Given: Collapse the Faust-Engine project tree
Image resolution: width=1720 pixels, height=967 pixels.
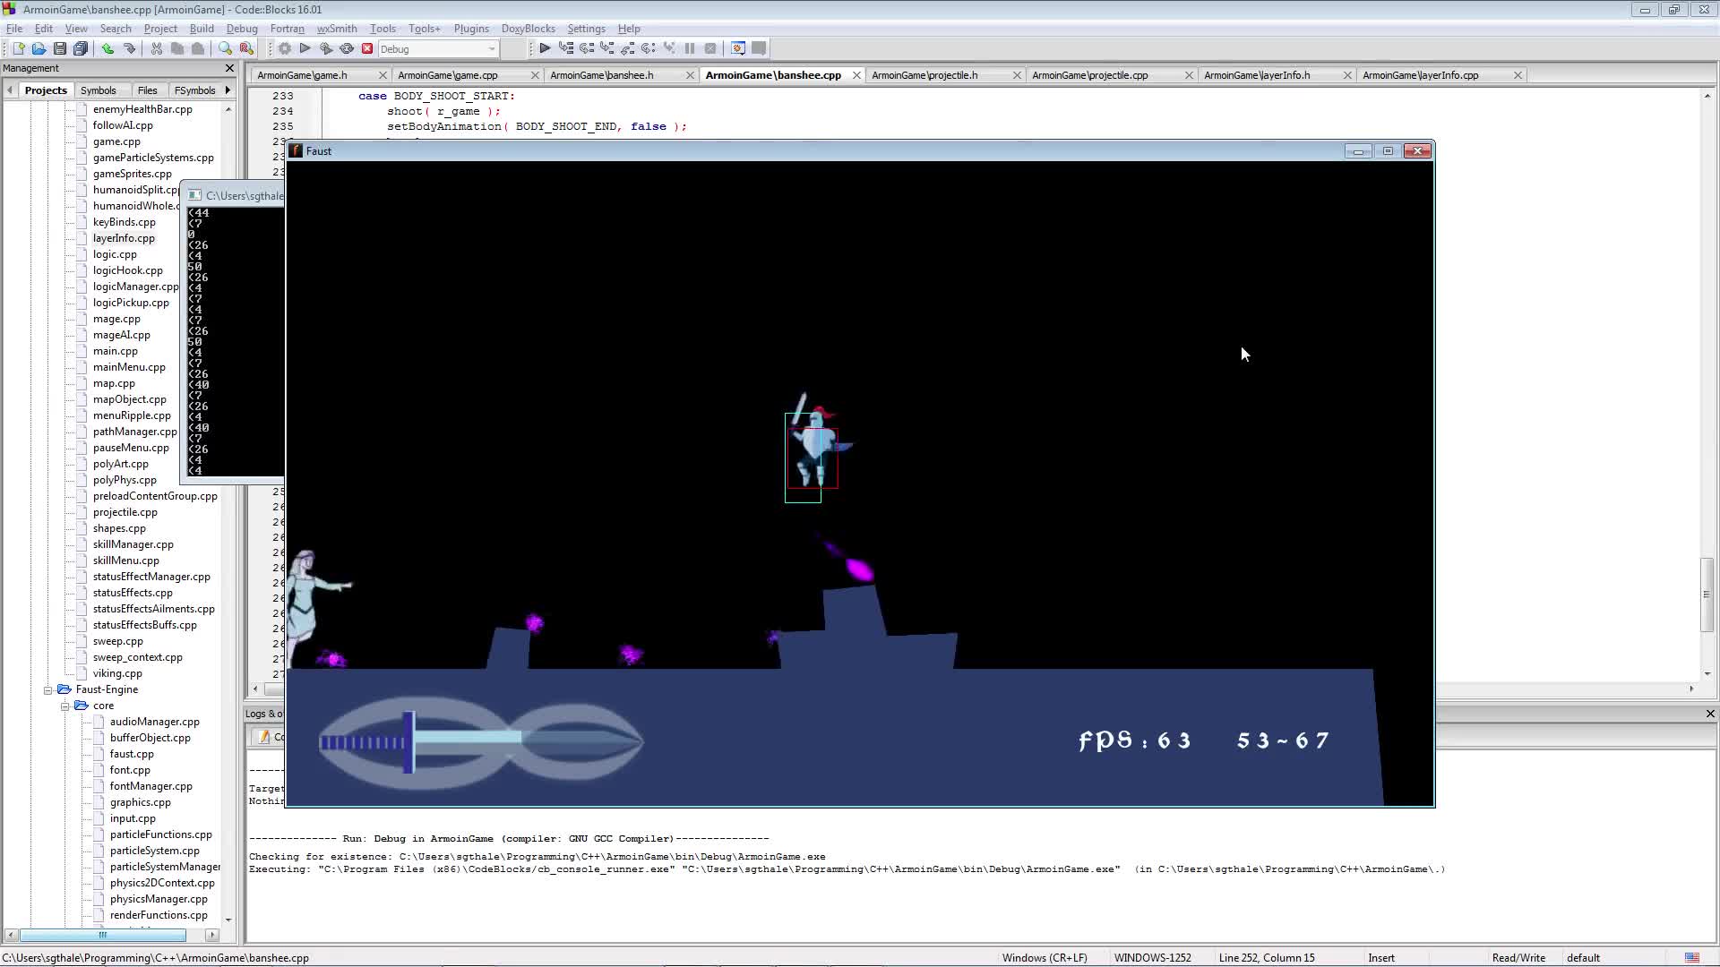Looking at the screenshot, I should pos(48,689).
